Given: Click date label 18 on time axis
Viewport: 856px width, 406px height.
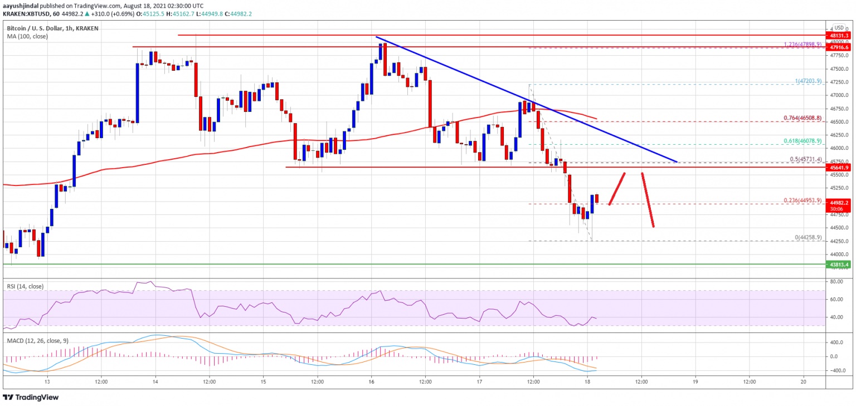Looking at the screenshot, I should point(587,382).
